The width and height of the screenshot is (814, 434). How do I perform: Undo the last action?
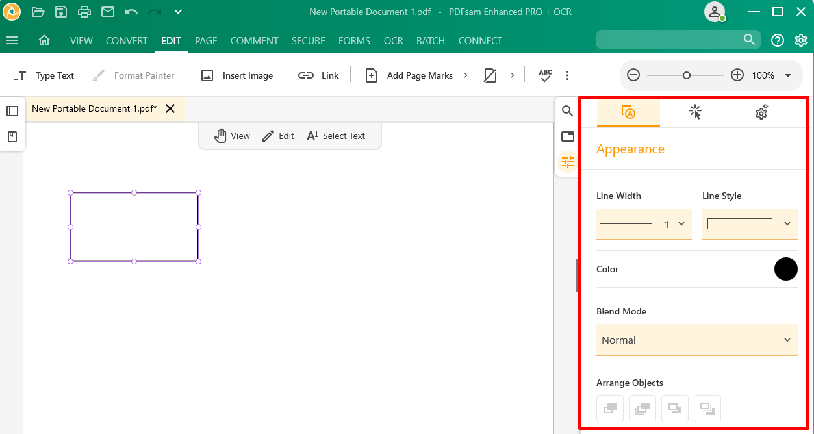point(131,12)
